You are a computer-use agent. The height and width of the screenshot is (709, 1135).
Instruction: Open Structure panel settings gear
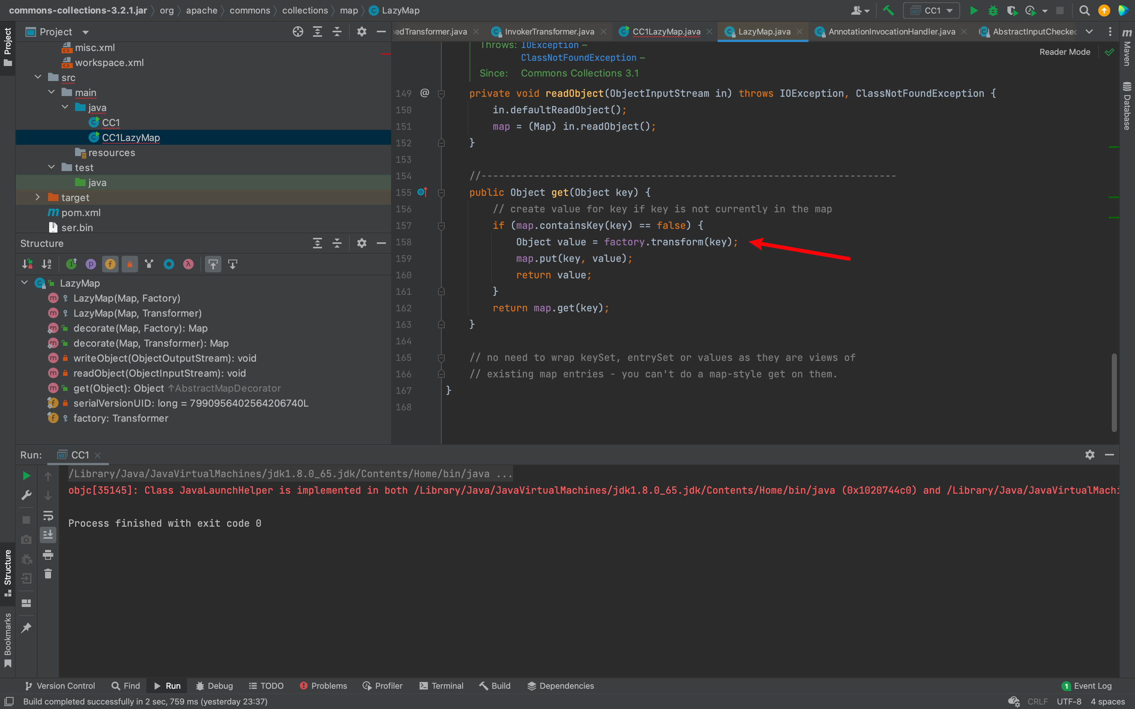click(361, 243)
